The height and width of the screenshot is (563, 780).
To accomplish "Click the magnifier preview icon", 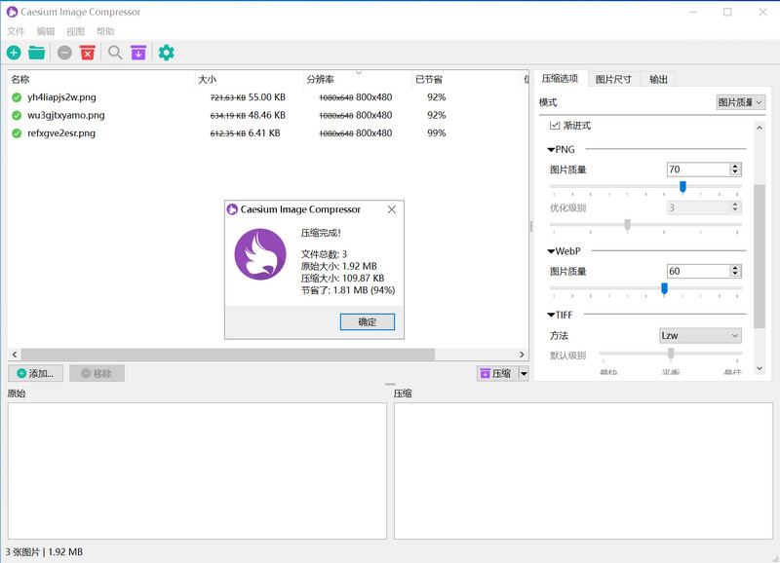I will tap(115, 53).
